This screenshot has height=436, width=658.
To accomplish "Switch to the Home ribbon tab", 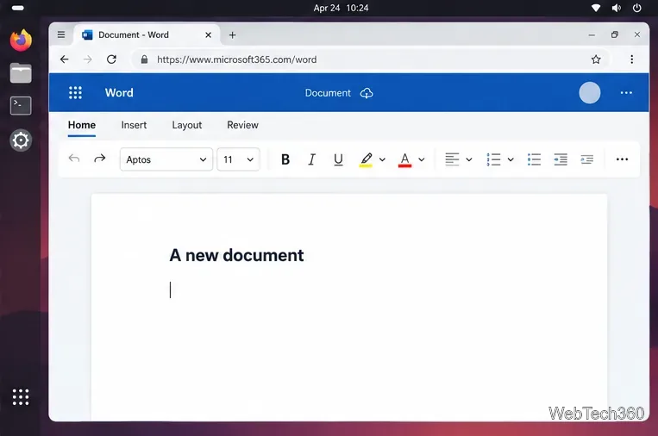I will (x=82, y=125).
